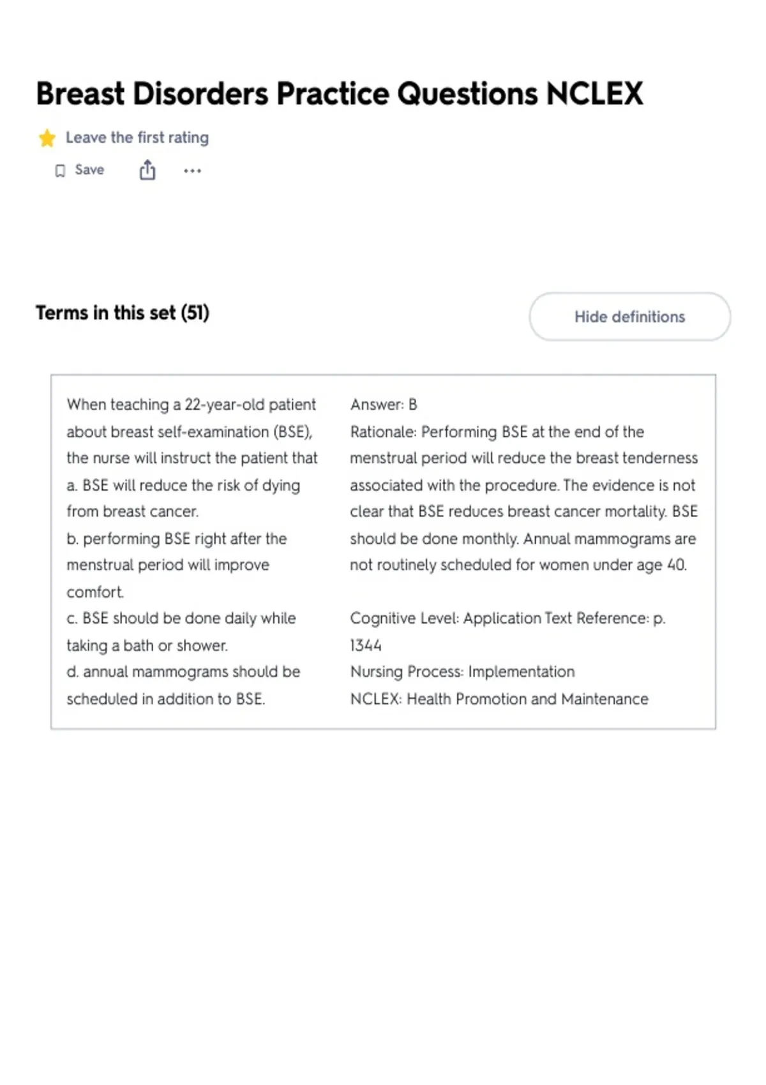Screen dimensions: 766x1085
Task: Open the Leave the first rating link
Action: [137, 138]
